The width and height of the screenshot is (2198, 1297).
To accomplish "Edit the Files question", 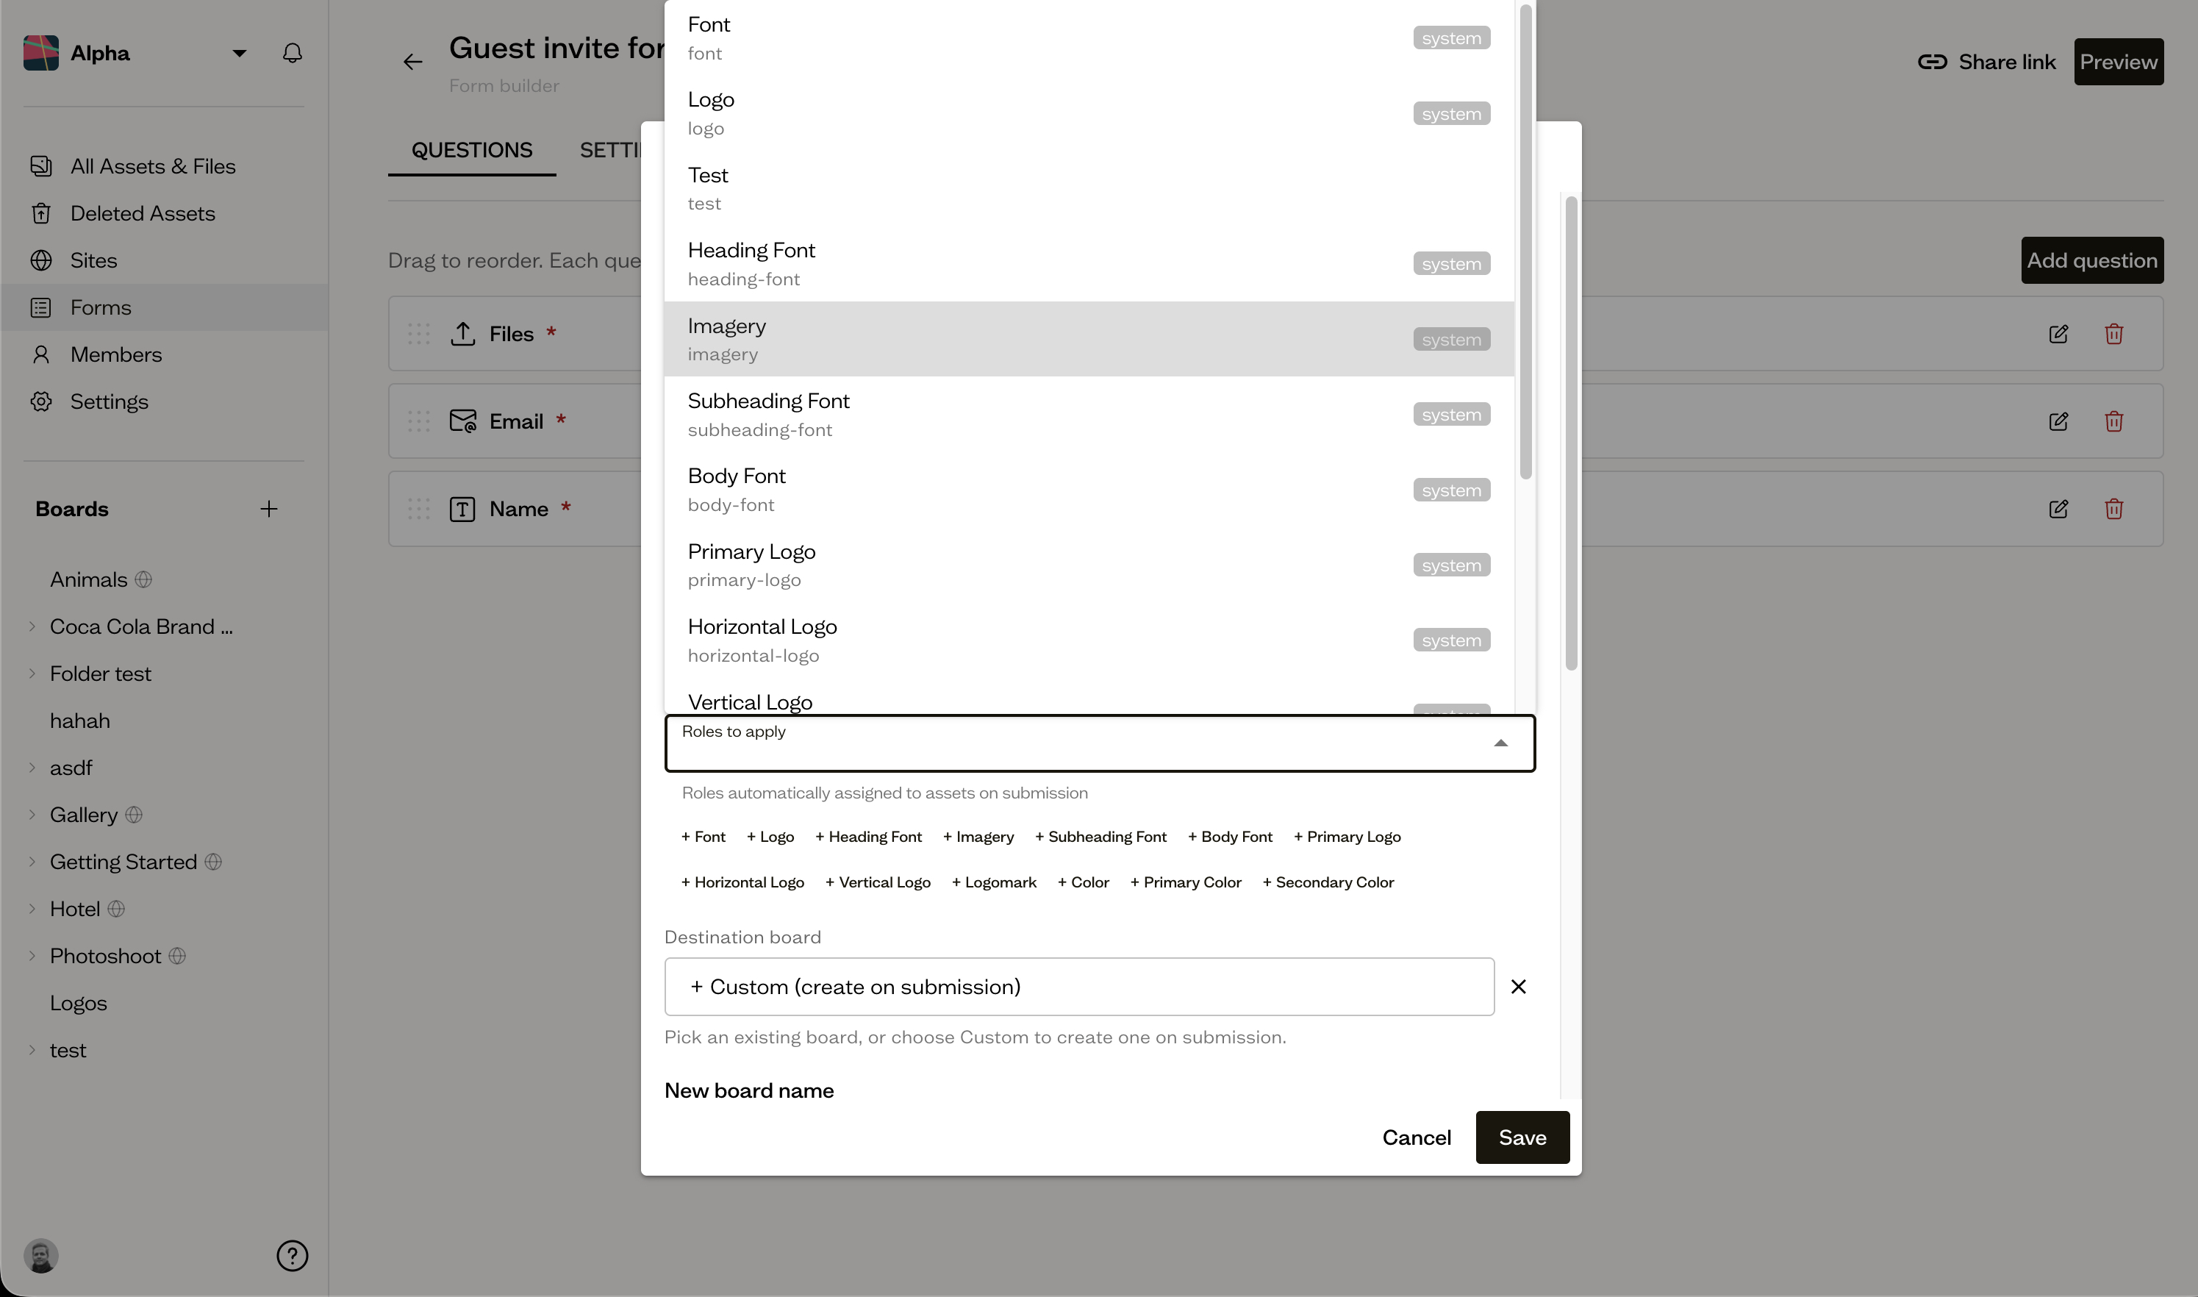I will pos(2058,334).
